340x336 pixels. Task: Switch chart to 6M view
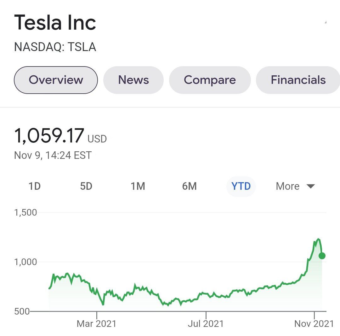pyautogui.click(x=190, y=186)
